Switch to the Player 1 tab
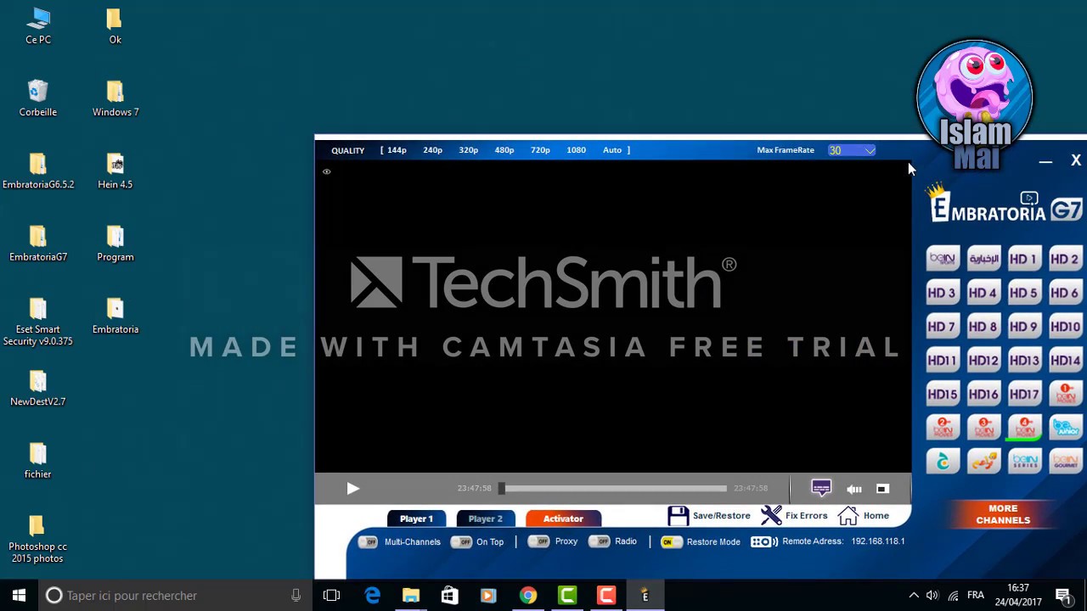The width and height of the screenshot is (1087, 611). coord(416,519)
